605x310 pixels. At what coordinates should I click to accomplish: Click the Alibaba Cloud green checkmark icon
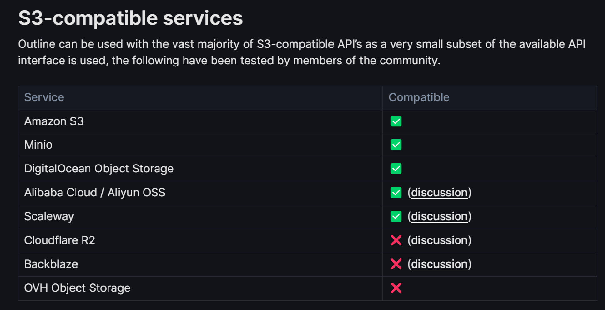[x=396, y=193]
